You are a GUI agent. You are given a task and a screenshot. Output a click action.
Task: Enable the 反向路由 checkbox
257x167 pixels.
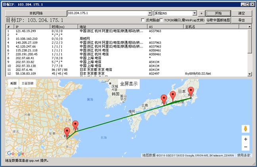(x=144, y=20)
